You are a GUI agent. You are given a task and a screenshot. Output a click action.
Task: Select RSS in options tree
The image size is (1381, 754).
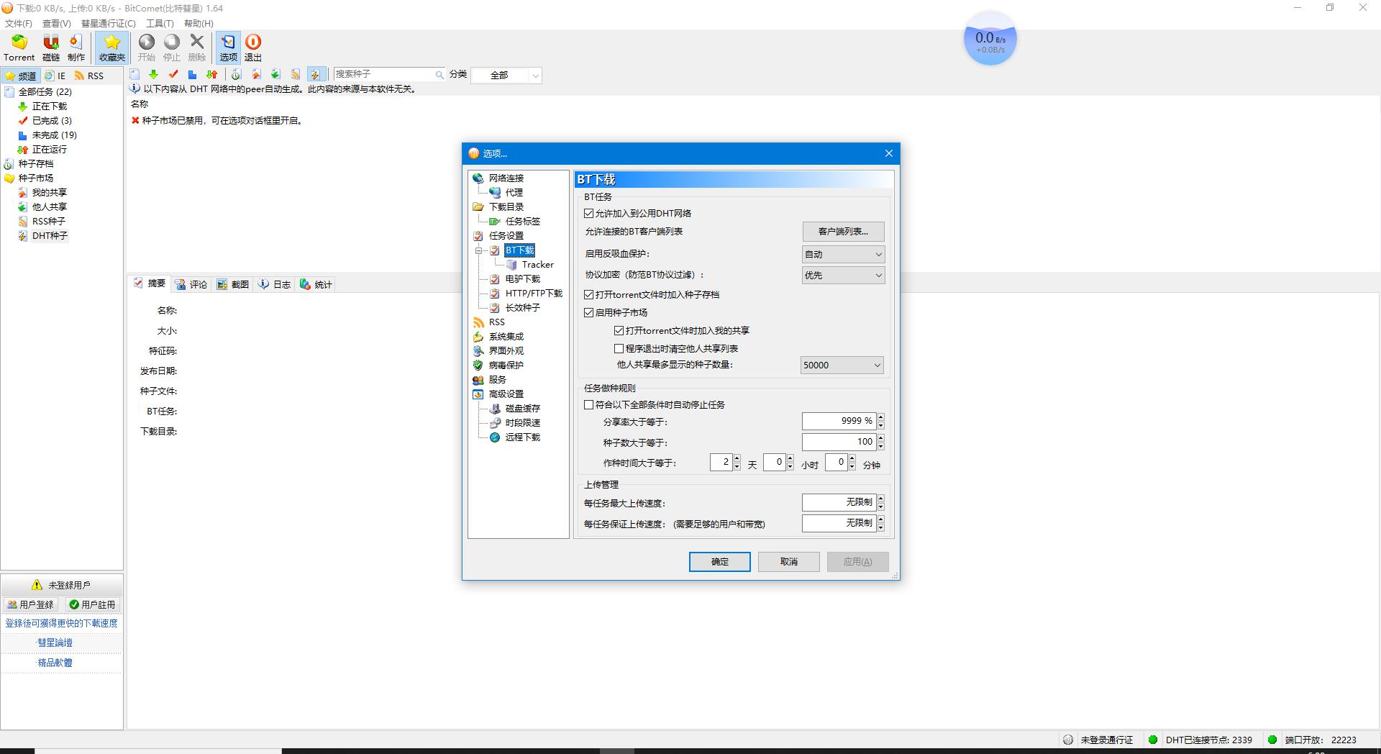(496, 322)
